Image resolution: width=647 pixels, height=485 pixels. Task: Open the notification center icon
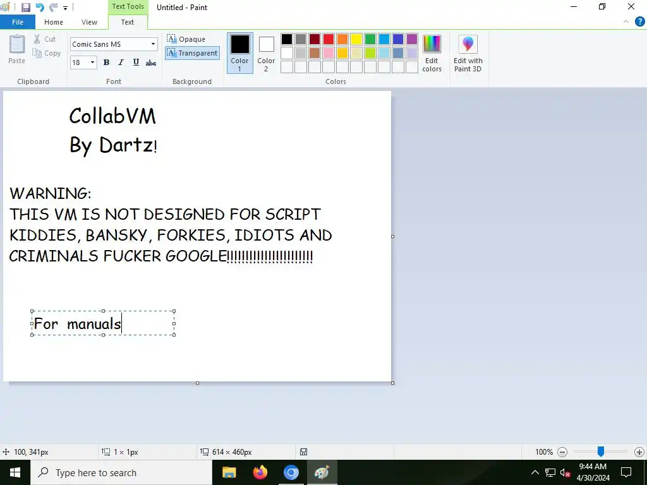point(626,472)
